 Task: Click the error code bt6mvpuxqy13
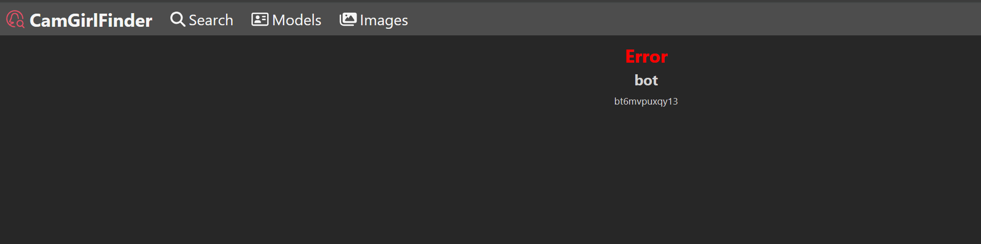pos(646,101)
